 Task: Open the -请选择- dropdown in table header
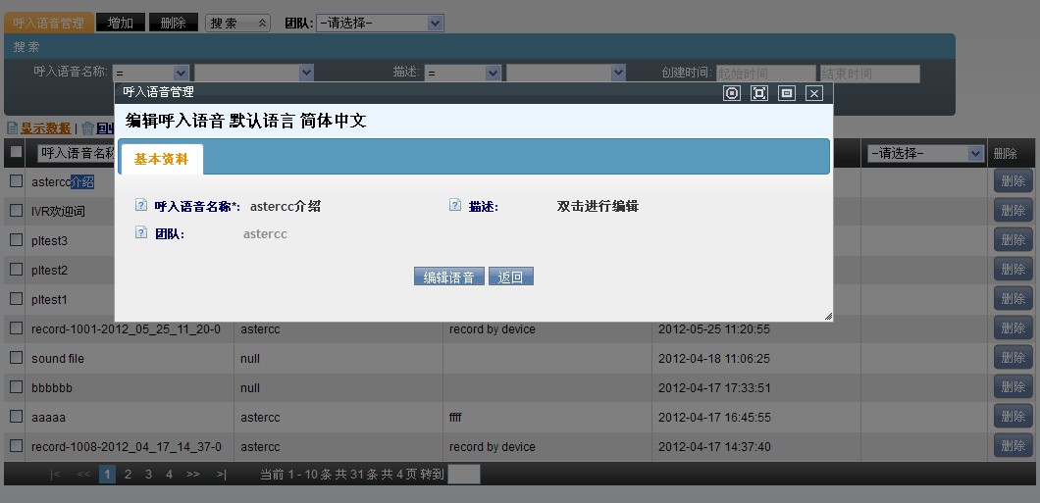click(925, 153)
